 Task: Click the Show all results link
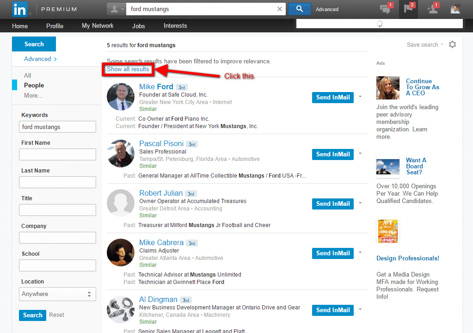click(128, 69)
